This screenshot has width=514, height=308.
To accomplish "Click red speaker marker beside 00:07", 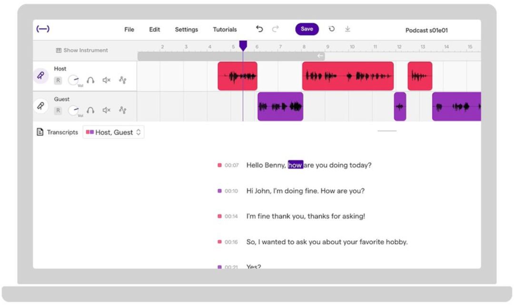I will pos(219,165).
